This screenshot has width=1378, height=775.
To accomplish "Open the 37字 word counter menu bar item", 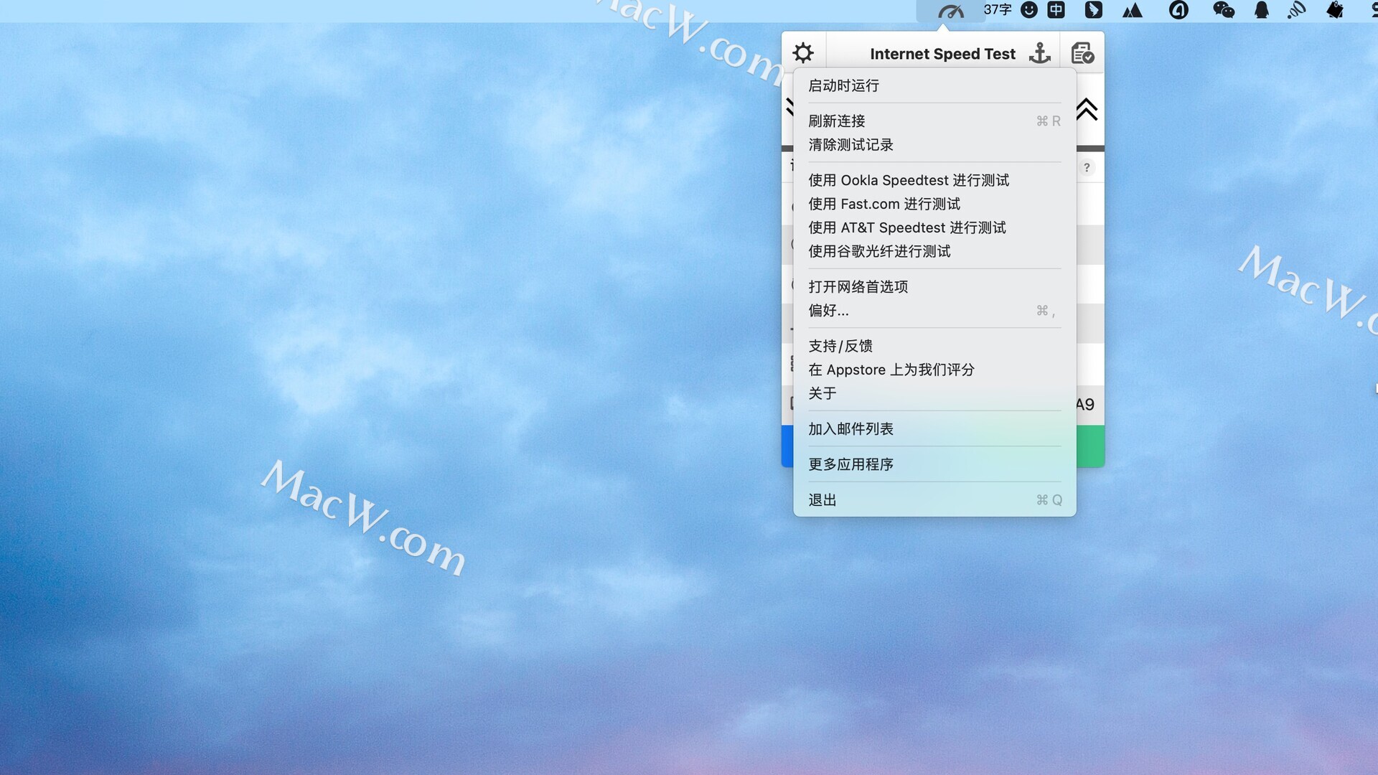I will (x=998, y=10).
